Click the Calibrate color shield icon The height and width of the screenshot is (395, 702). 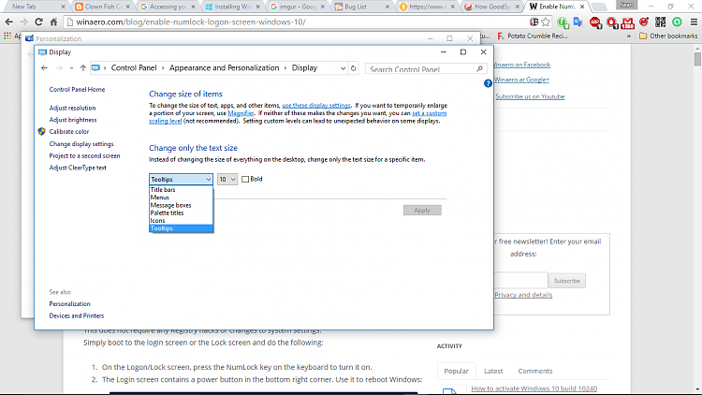41,131
